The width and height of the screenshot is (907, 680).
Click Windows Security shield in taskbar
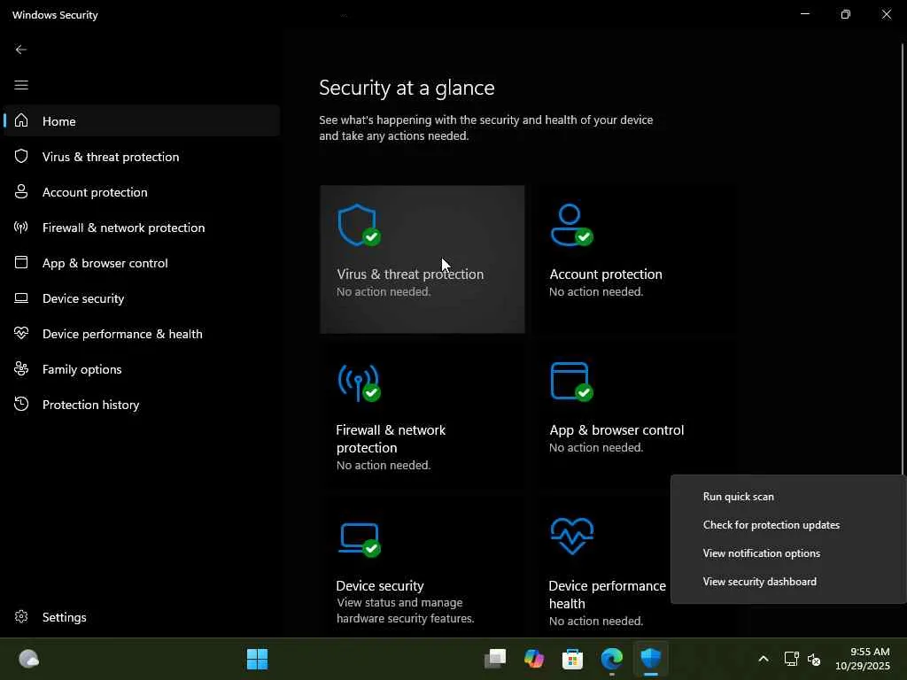(651, 659)
